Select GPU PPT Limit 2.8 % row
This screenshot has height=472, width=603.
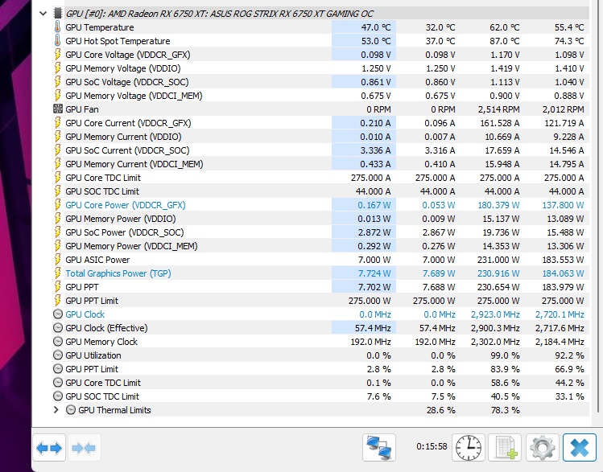point(320,369)
